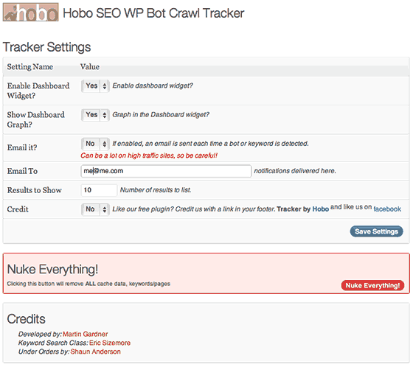Click the red Nuke Everything! button
413x367 pixels.
pyautogui.click(x=372, y=285)
